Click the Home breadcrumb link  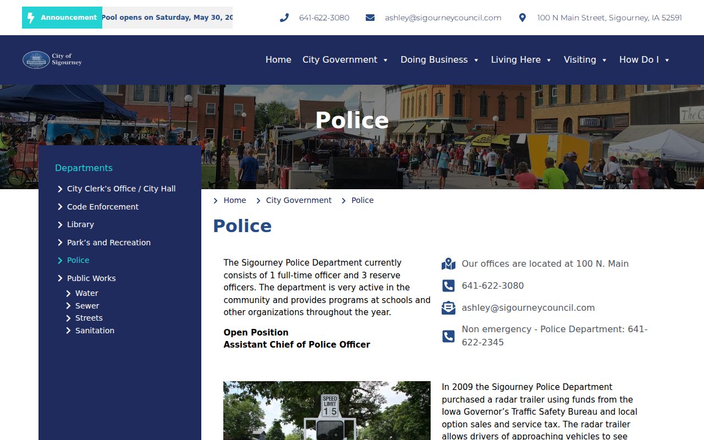235,200
